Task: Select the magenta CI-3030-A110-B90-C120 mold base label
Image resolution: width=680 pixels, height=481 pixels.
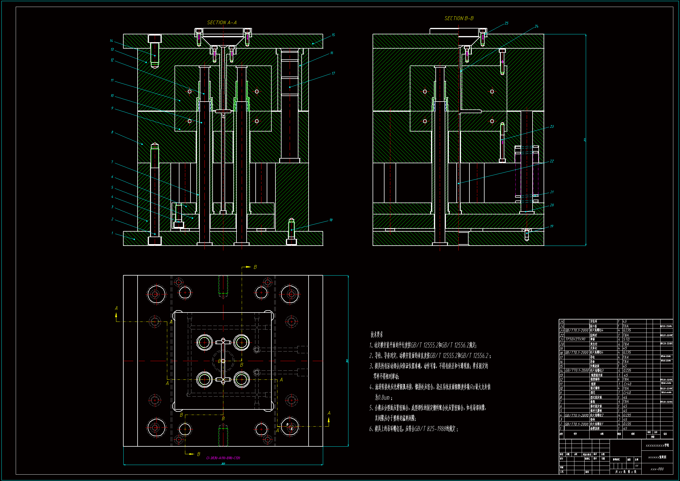Action: (x=223, y=458)
